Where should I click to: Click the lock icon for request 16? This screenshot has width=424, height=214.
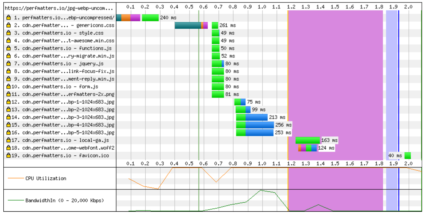click(8, 132)
